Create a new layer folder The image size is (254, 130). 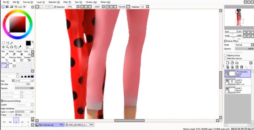[237, 63]
